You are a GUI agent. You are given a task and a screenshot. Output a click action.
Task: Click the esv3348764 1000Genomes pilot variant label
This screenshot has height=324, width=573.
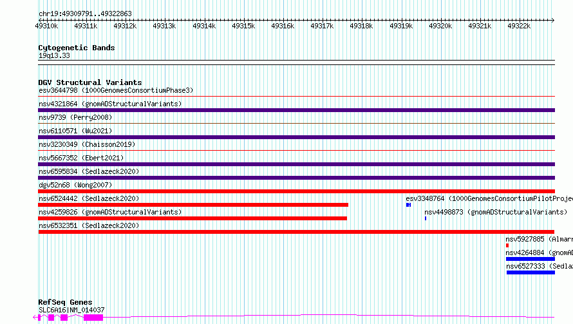(489, 198)
